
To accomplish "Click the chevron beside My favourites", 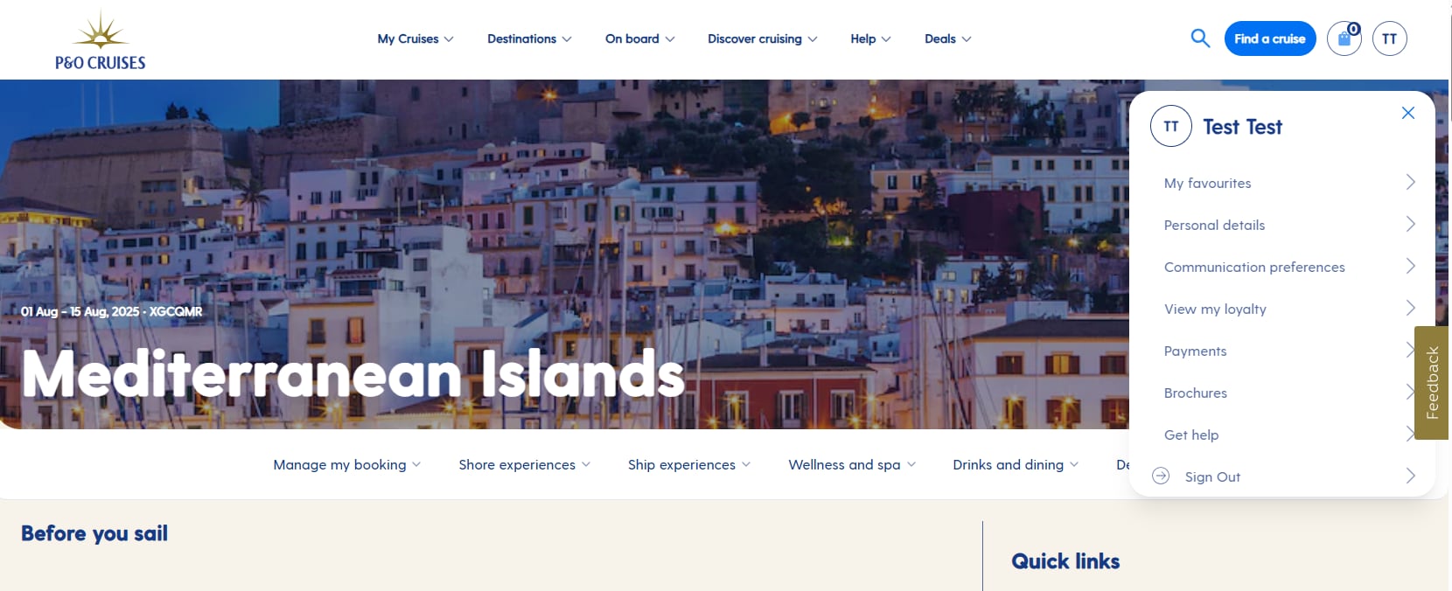I will click(x=1410, y=182).
